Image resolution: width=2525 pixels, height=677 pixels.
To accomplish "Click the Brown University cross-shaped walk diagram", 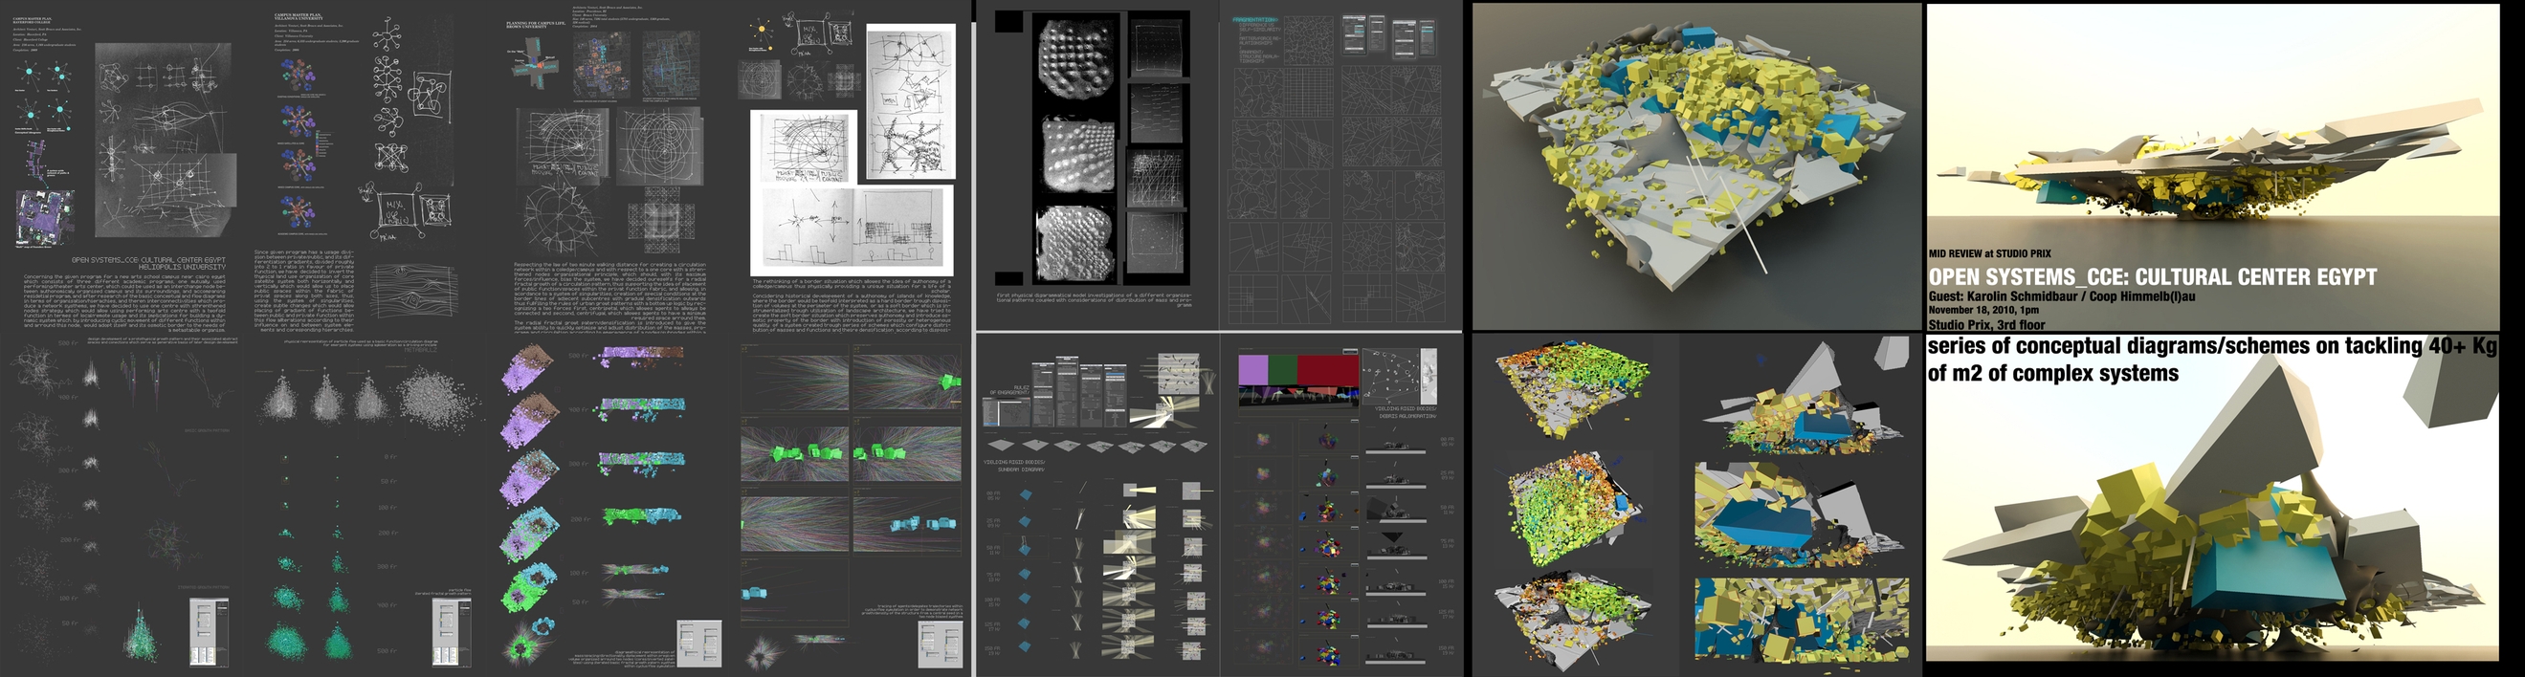I will pos(533,63).
